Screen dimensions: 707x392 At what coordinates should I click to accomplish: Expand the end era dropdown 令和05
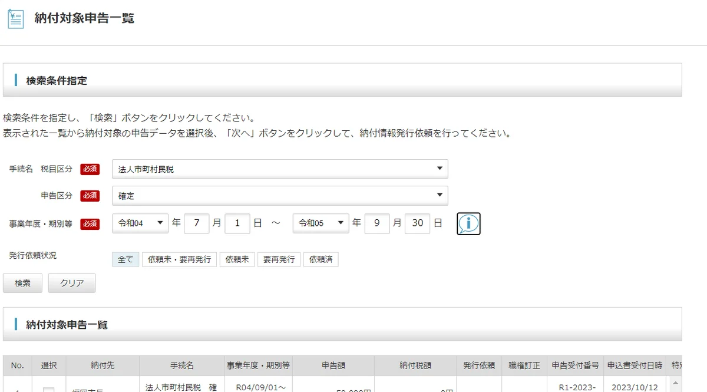tap(321, 223)
